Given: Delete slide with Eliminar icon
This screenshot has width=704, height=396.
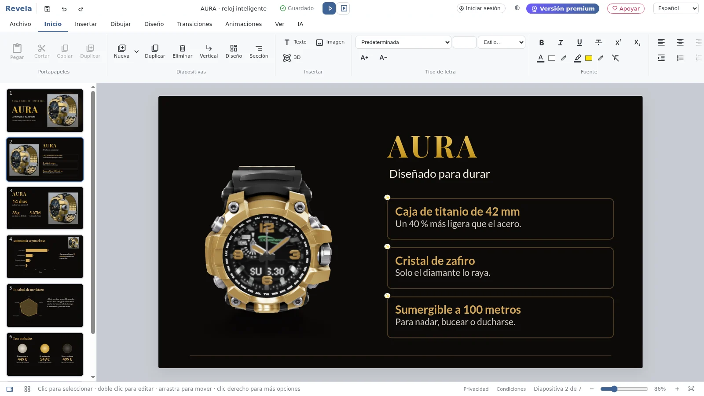Looking at the screenshot, I should click(x=182, y=51).
